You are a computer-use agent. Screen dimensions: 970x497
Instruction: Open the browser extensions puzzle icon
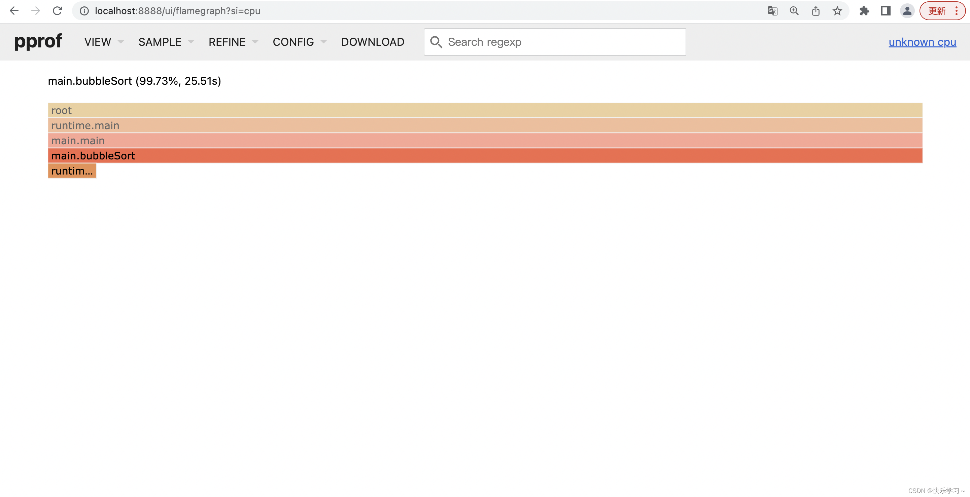click(864, 11)
